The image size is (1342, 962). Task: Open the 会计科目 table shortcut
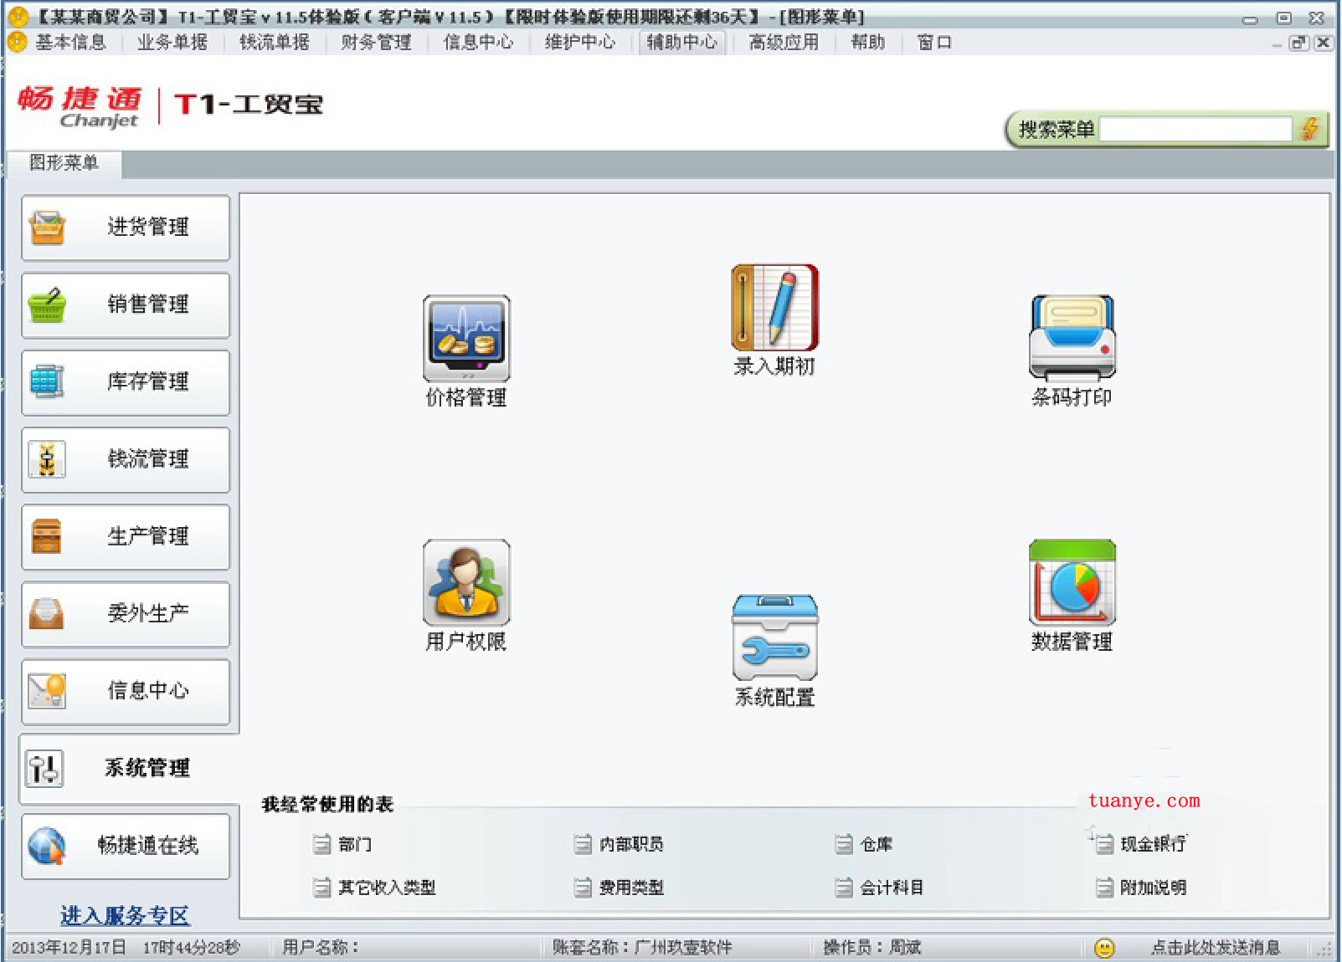(x=879, y=888)
